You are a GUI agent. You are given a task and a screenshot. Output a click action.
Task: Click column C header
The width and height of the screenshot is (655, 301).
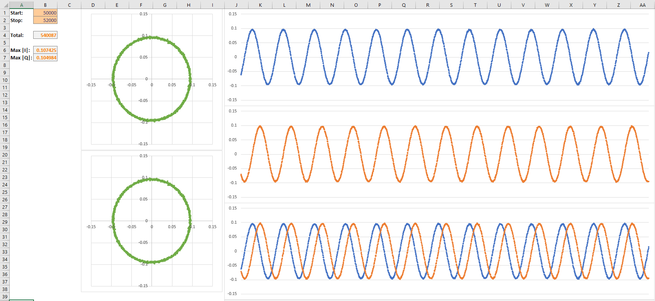[x=69, y=5]
